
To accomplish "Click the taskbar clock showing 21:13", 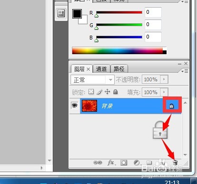I will tap(172, 182).
